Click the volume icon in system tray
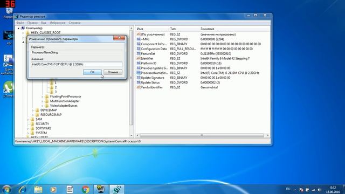Viewport: 345px width, 194px height. (x=319, y=190)
